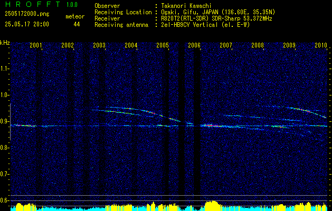Click the Receiving Location label
The width and height of the screenshot is (332, 211).
coord(123,12)
